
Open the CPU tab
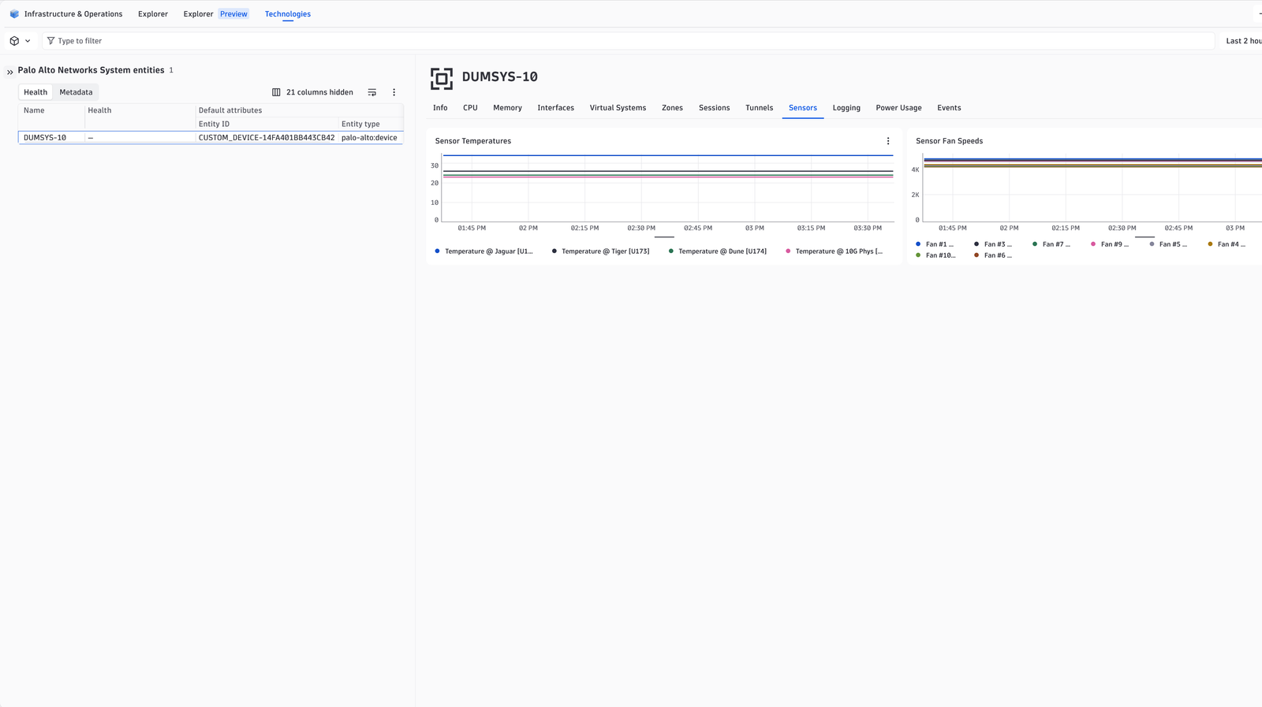point(470,108)
